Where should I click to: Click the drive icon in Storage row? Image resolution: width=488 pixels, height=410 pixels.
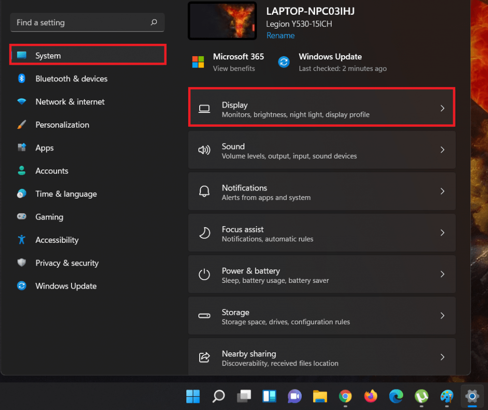click(204, 316)
